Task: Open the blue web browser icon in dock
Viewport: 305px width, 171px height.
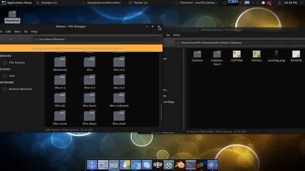Action: (x=136, y=165)
